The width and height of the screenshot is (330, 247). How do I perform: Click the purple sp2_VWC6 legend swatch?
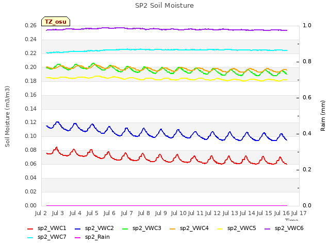pyautogui.click(x=267, y=229)
